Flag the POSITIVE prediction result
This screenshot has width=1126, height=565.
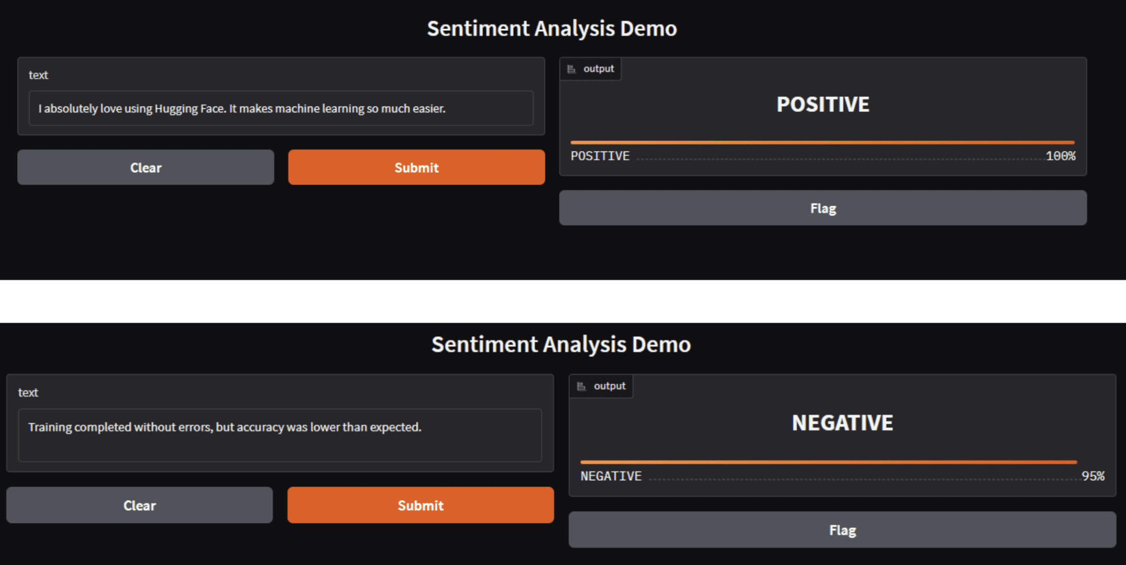tap(823, 208)
